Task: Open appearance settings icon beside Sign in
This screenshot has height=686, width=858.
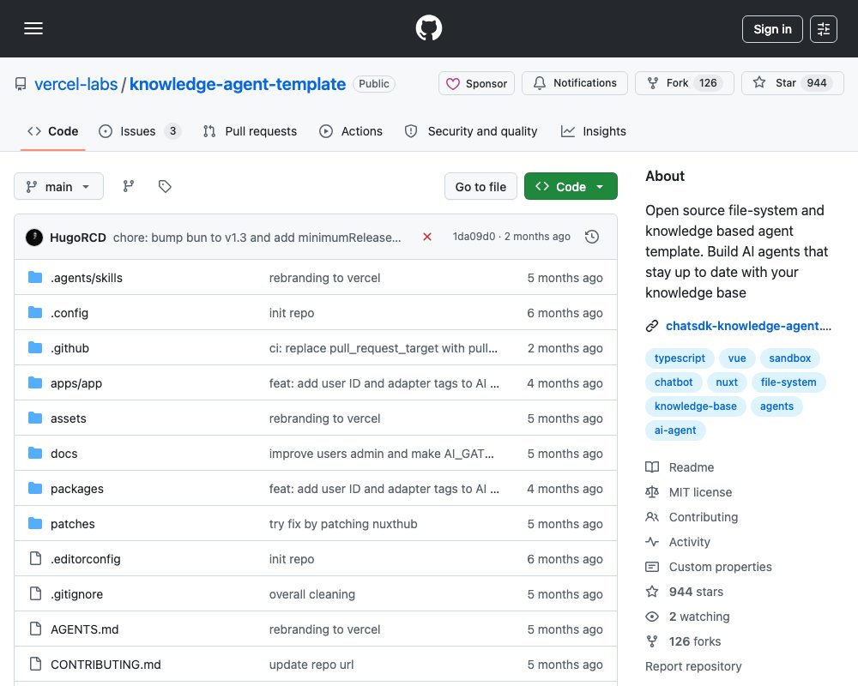Action: [x=823, y=29]
